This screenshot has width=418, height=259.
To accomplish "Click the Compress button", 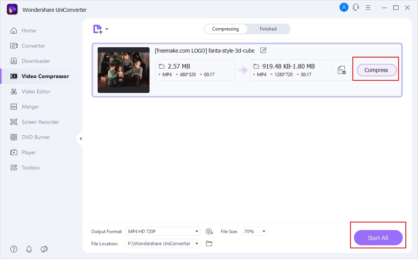I will pyautogui.click(x=376, y=70).
